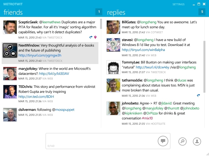Focus the tweet compose text box

point(108,141)
